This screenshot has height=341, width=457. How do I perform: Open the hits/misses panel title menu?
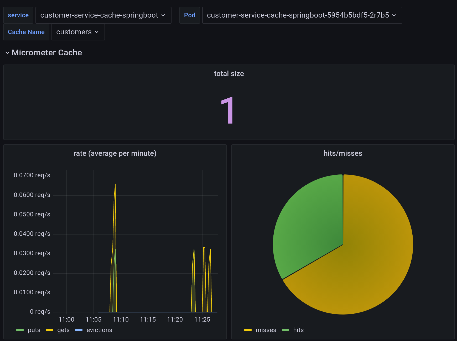[x=343, y=153]
